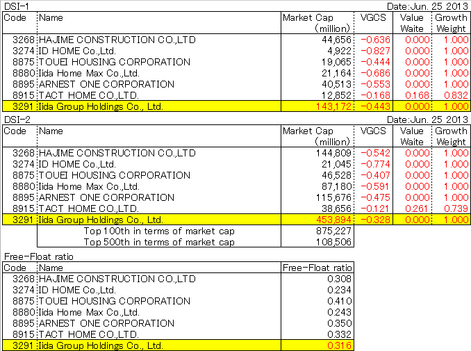Image resolution: width=471 pixels, height=351 pixels.
Task: Select the DSI-1 table title
Action: [x=17, y=6]
